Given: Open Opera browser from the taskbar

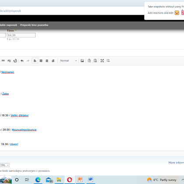Looking at the screenshot, I should pyautogui.click(x=70, y=180).
